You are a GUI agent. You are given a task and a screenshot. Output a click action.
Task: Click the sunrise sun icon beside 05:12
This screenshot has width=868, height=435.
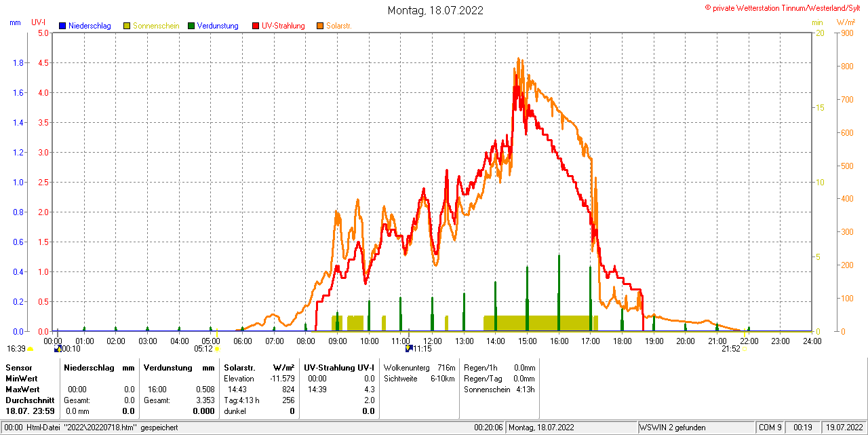[x=218, y=349]
